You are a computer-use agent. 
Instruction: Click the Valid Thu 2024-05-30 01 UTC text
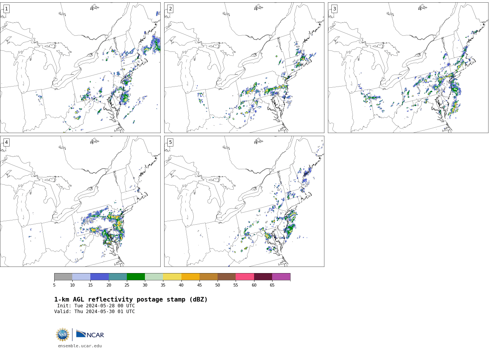pos(95,312)
